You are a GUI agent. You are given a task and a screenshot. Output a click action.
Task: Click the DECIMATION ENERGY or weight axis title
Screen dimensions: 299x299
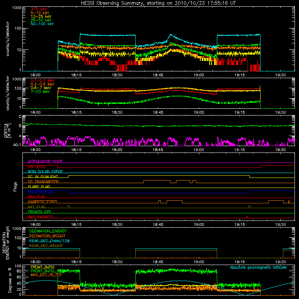tap(6, 243)
